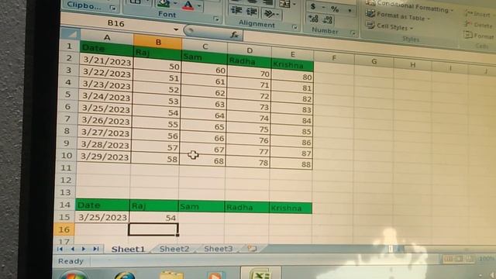Click the Format cells button
This screenshot has height=279, width=496.
coord(479,36)
